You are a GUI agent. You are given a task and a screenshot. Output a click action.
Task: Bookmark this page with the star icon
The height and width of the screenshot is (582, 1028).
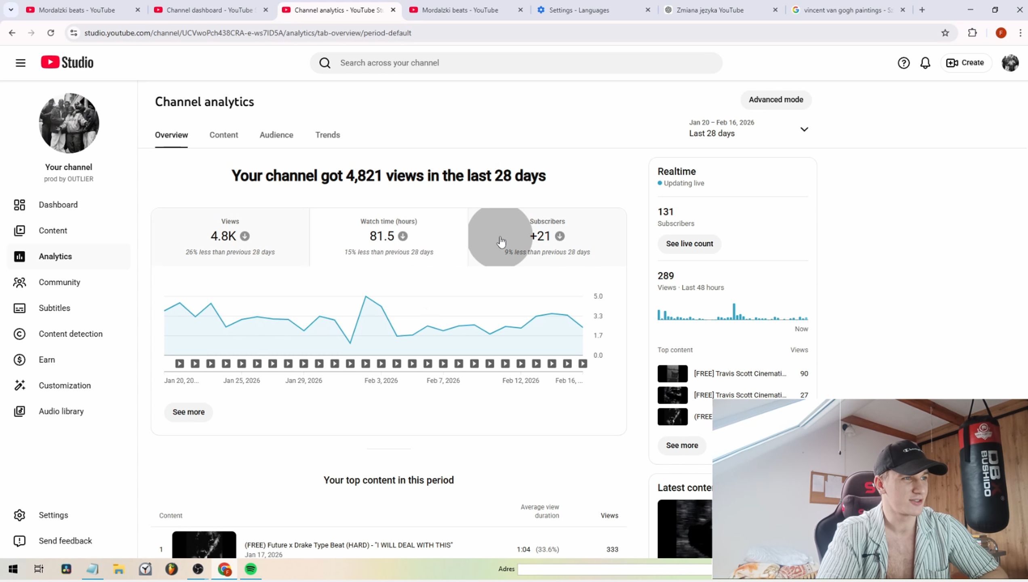[x=945, y=33]
